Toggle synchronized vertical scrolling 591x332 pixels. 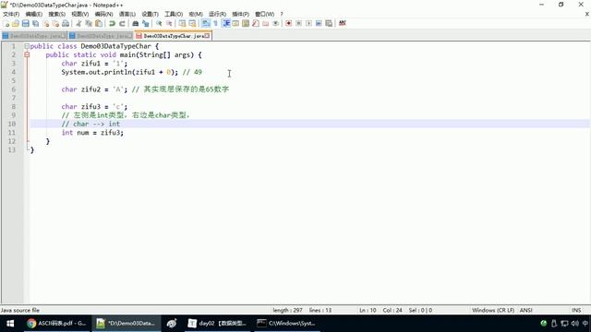tap(183, 23)
